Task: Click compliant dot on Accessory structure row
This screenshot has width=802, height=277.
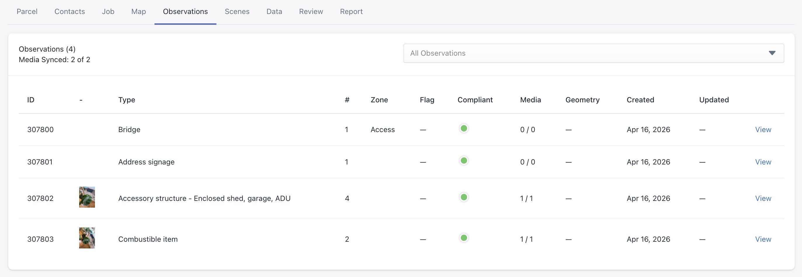Action: tap(464, 197)
